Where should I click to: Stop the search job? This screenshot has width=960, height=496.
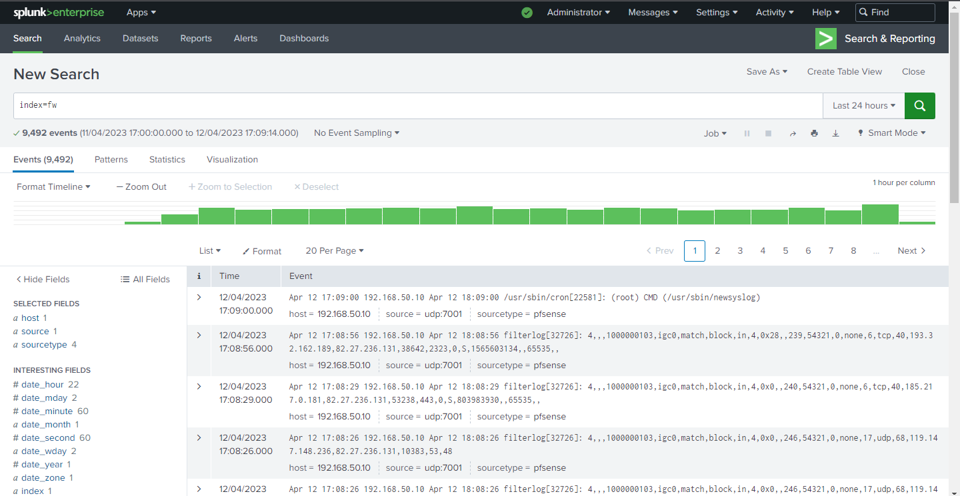[768, 133]
